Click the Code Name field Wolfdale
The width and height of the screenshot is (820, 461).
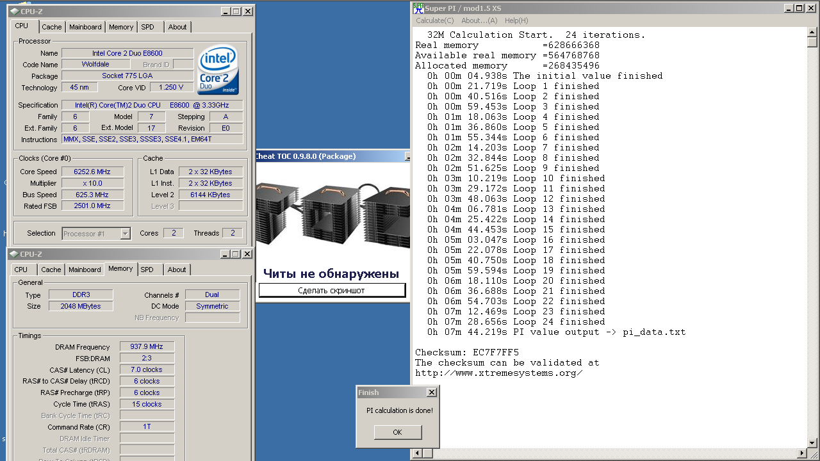point(95,65)
